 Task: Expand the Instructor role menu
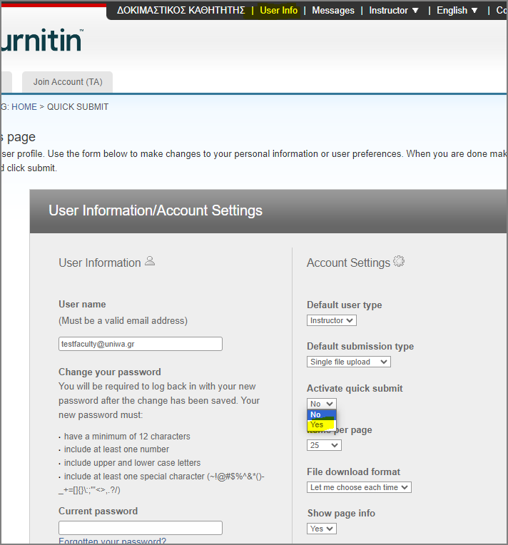click(393, 11)
